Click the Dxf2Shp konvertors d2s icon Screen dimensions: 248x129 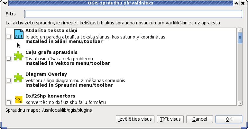point(19,99)
